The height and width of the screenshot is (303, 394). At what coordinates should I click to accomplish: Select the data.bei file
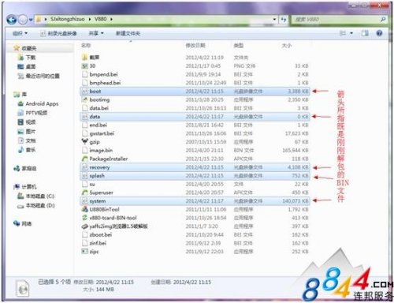click(99, 108)
